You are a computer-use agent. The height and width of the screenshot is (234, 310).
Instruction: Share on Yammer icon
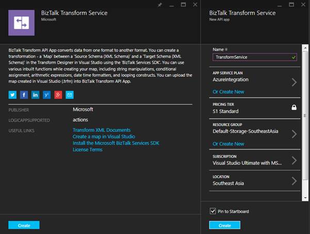[x=46, y=95]
